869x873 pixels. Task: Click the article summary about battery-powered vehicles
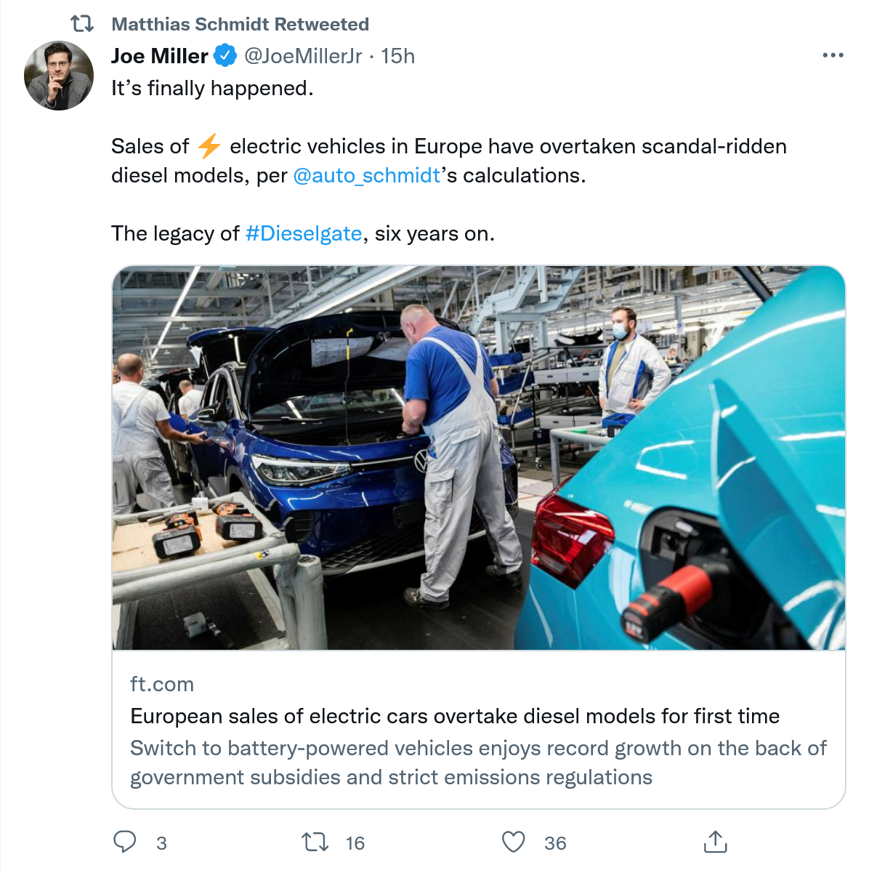(478, 763)
